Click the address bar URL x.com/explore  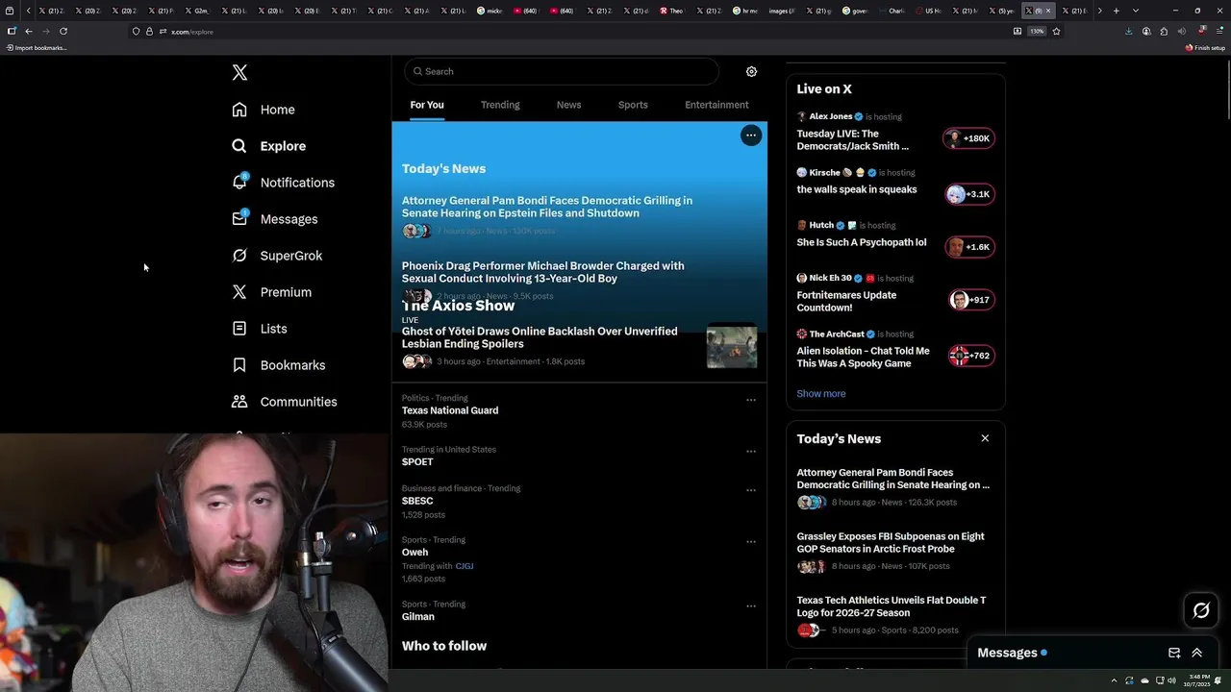coord(192,32)
